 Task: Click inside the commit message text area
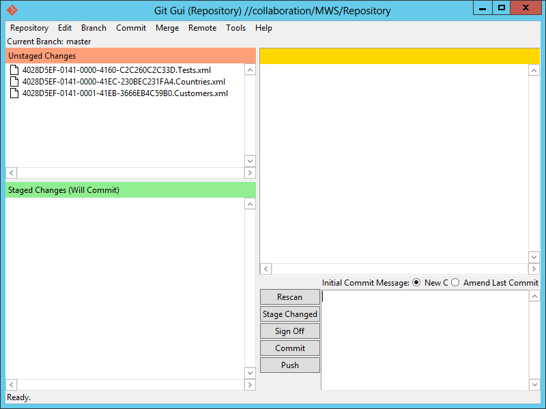coord(423,339)
